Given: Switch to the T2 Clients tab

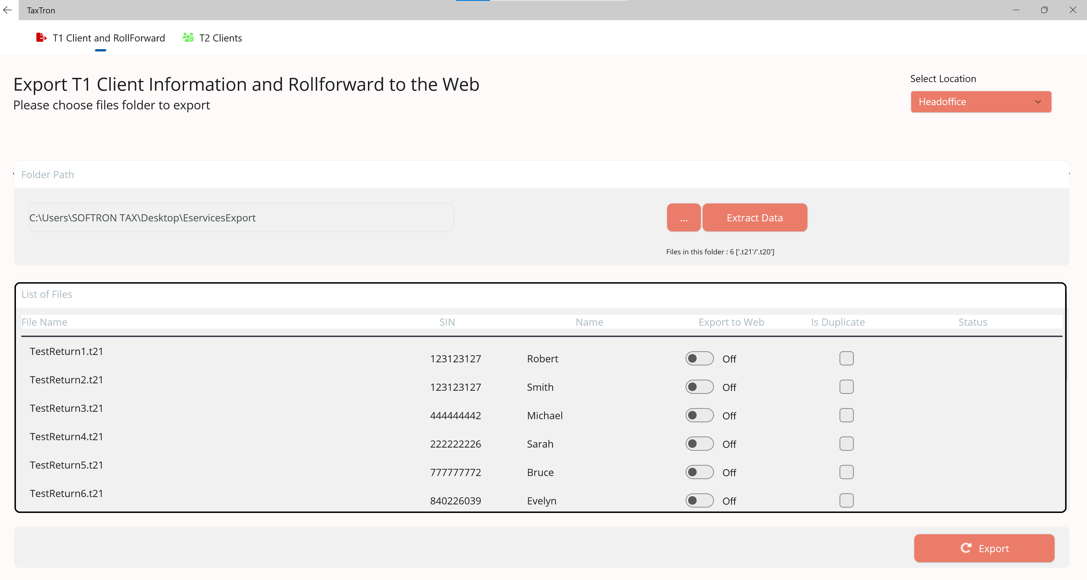Looking at the screenshot, I should tap(212, 38).
